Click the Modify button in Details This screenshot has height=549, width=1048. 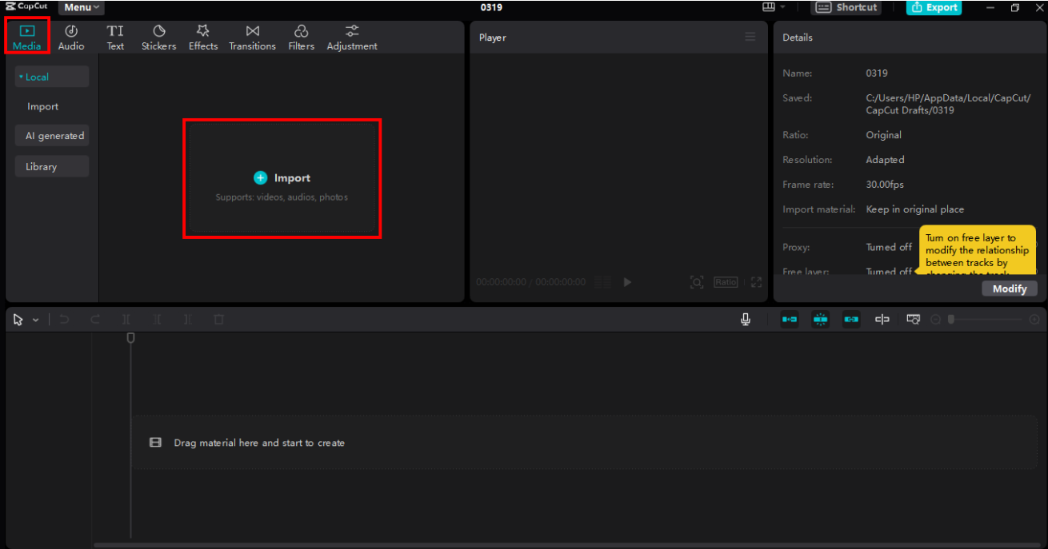pos(1010,288)
